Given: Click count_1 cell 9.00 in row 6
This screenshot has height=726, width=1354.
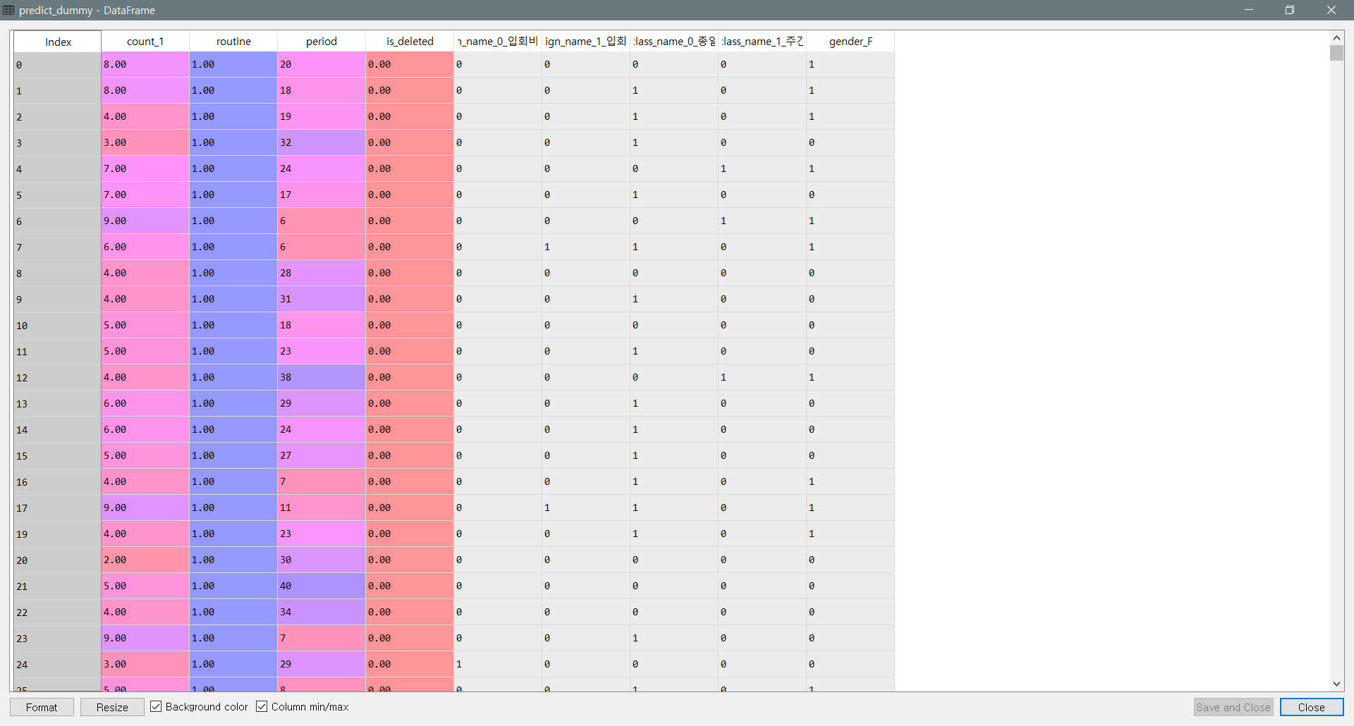Looking at the screenshot, I should (x=145, y=221).
